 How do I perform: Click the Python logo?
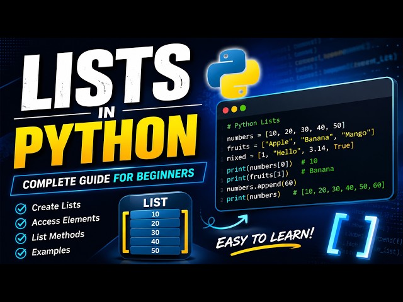234,73
